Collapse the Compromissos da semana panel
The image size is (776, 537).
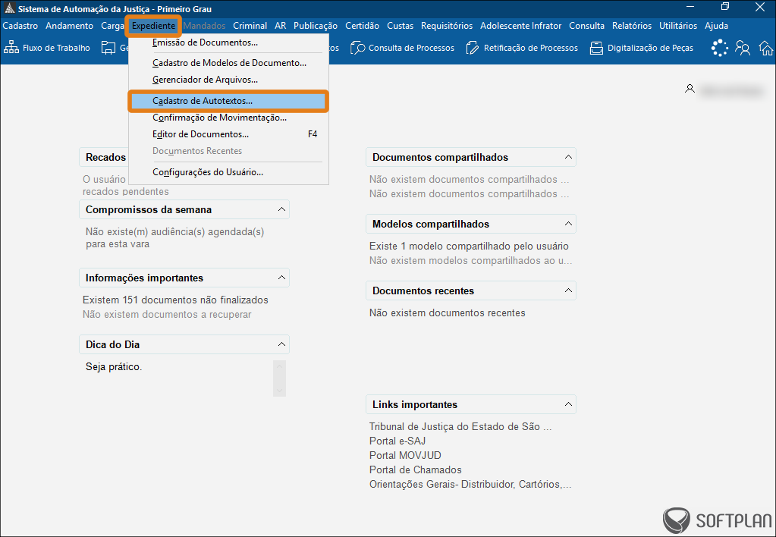[281, 209]
